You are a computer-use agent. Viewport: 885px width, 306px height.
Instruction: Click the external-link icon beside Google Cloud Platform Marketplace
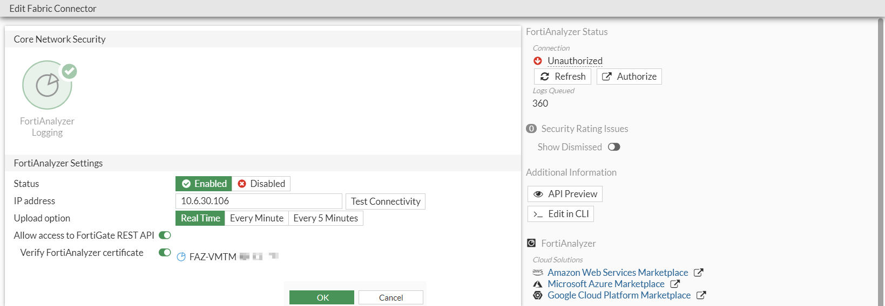[701, 295]
